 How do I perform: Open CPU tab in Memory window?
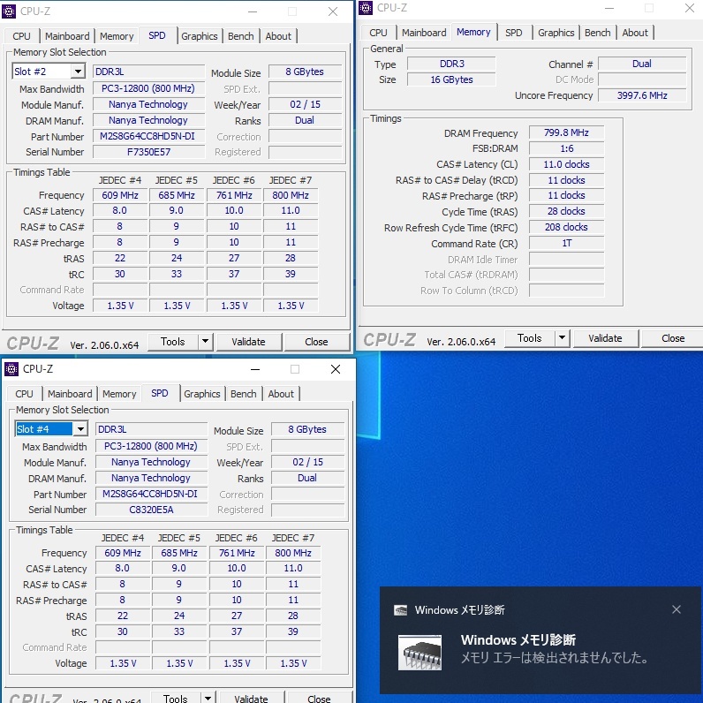(x=378, y=33)
